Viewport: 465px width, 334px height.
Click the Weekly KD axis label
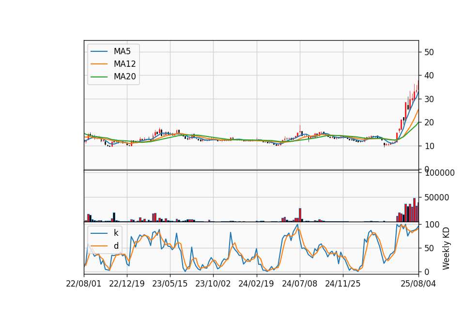pyautogui.click(x=446, y=248)
